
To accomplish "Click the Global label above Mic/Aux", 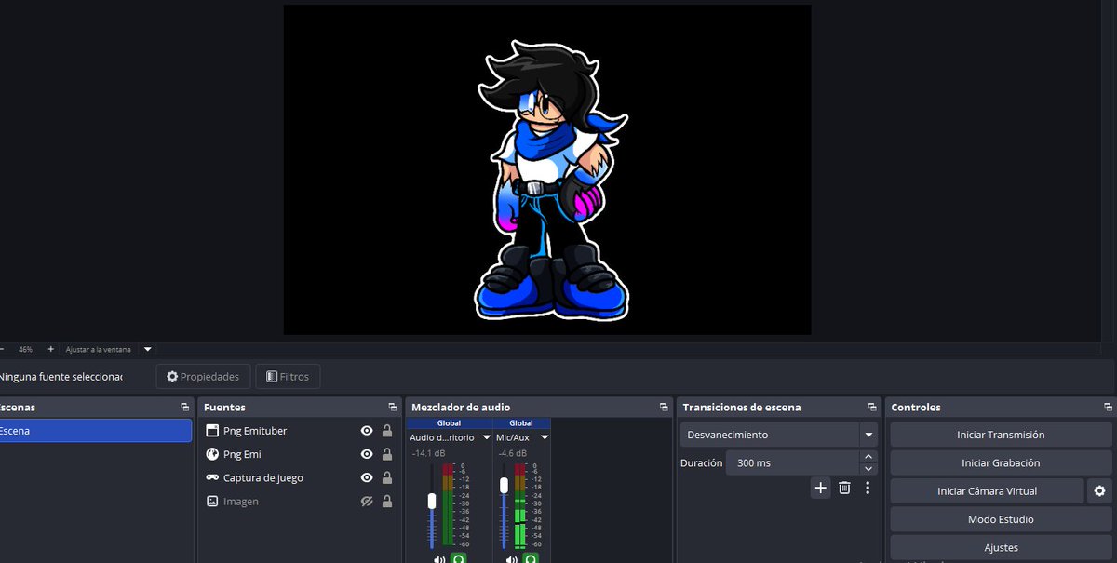I will 521,423.
